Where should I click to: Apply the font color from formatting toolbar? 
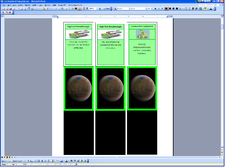211,9
